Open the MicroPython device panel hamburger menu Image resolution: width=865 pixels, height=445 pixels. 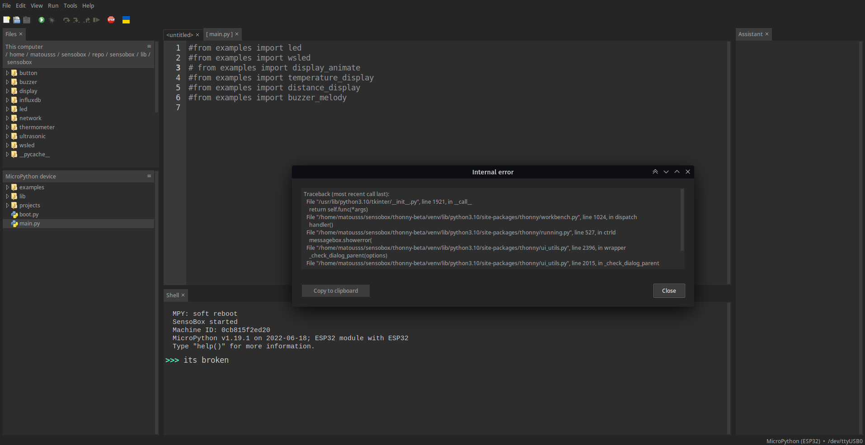point(149,176)
